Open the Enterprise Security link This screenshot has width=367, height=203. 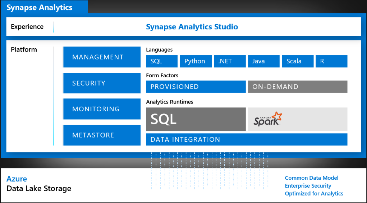click(x=308, y=186)
